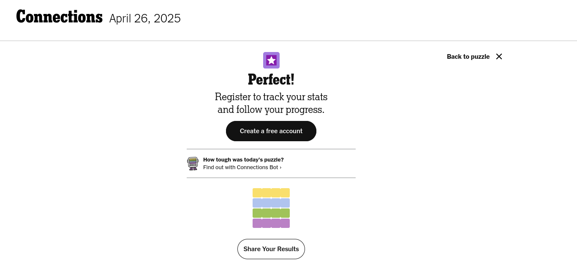
Task: Click the Connections Bot robot icon
Action: pyautogui.click(x=193, y=163)
